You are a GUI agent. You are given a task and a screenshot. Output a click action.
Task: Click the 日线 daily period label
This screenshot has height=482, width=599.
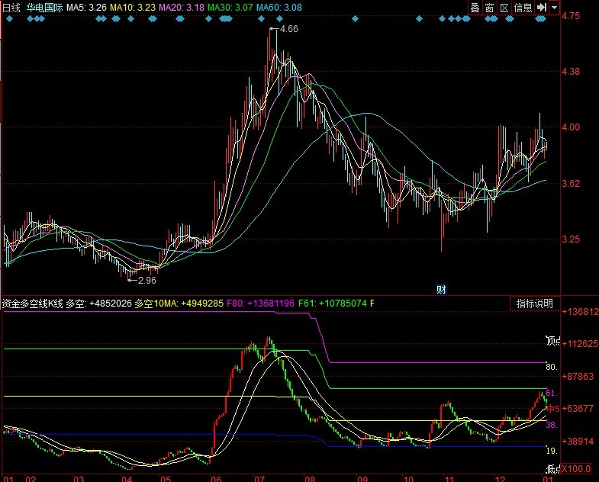pyautogui.click(x=11, y=8)
